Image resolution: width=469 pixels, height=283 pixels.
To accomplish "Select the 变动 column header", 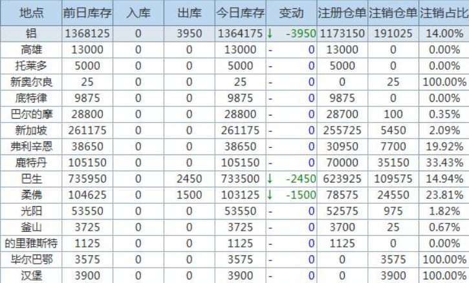I will point(291,13).
